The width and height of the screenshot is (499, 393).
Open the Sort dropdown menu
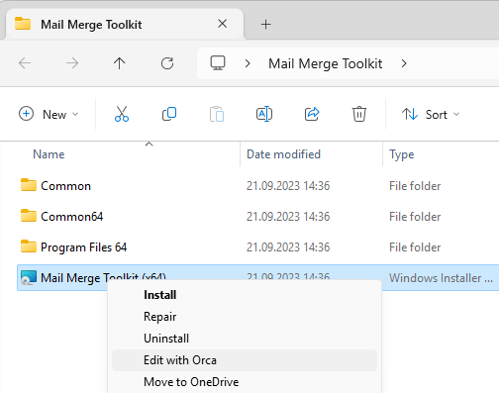[431, 115]
